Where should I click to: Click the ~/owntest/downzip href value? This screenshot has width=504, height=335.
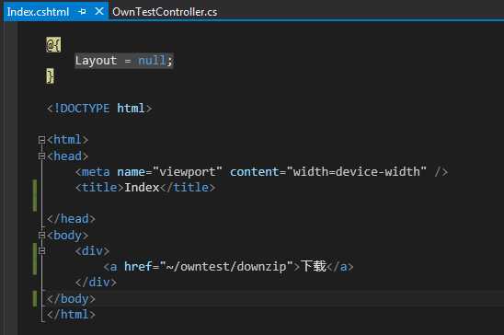pyautogui.click(x=226, y=267)
